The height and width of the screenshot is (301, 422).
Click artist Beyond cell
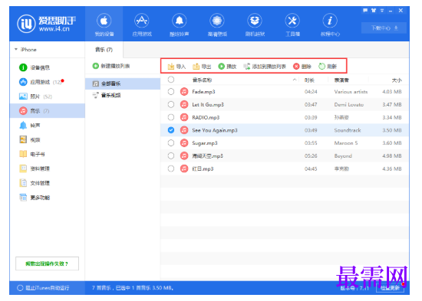(x=343, y=156)
